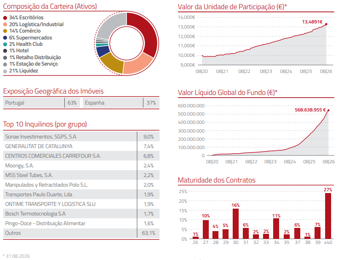Click the 13,4891€ endpoint marker
This screenshot has height=260, width=338.
click(326, 24)
